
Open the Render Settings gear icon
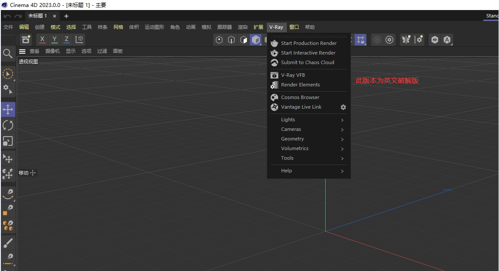pos(389,40)
